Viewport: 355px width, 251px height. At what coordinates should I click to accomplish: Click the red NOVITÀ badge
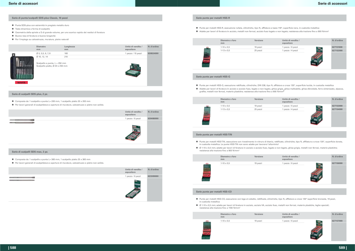pos(21,83)
